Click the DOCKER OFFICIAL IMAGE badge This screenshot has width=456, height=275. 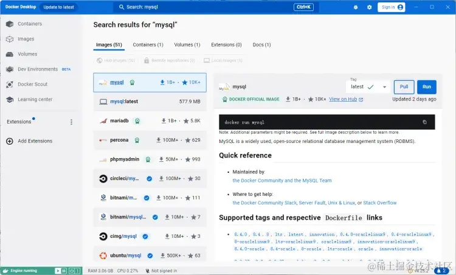[x=251, y=99]
